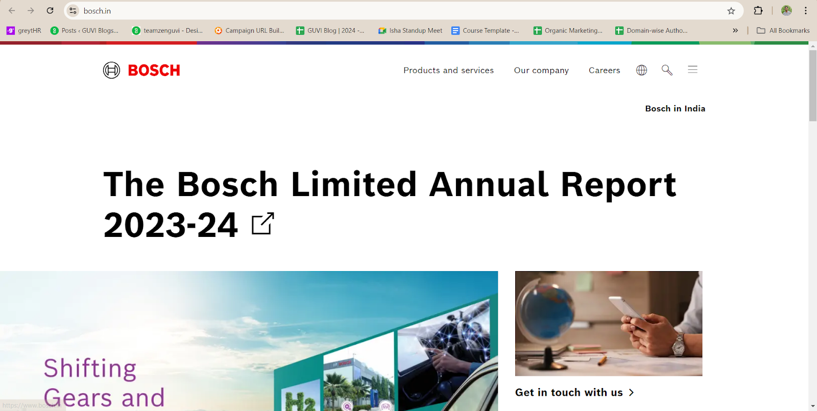Open the Chrome profile avatar
The image size is (817, 411).
click(786, 11)
